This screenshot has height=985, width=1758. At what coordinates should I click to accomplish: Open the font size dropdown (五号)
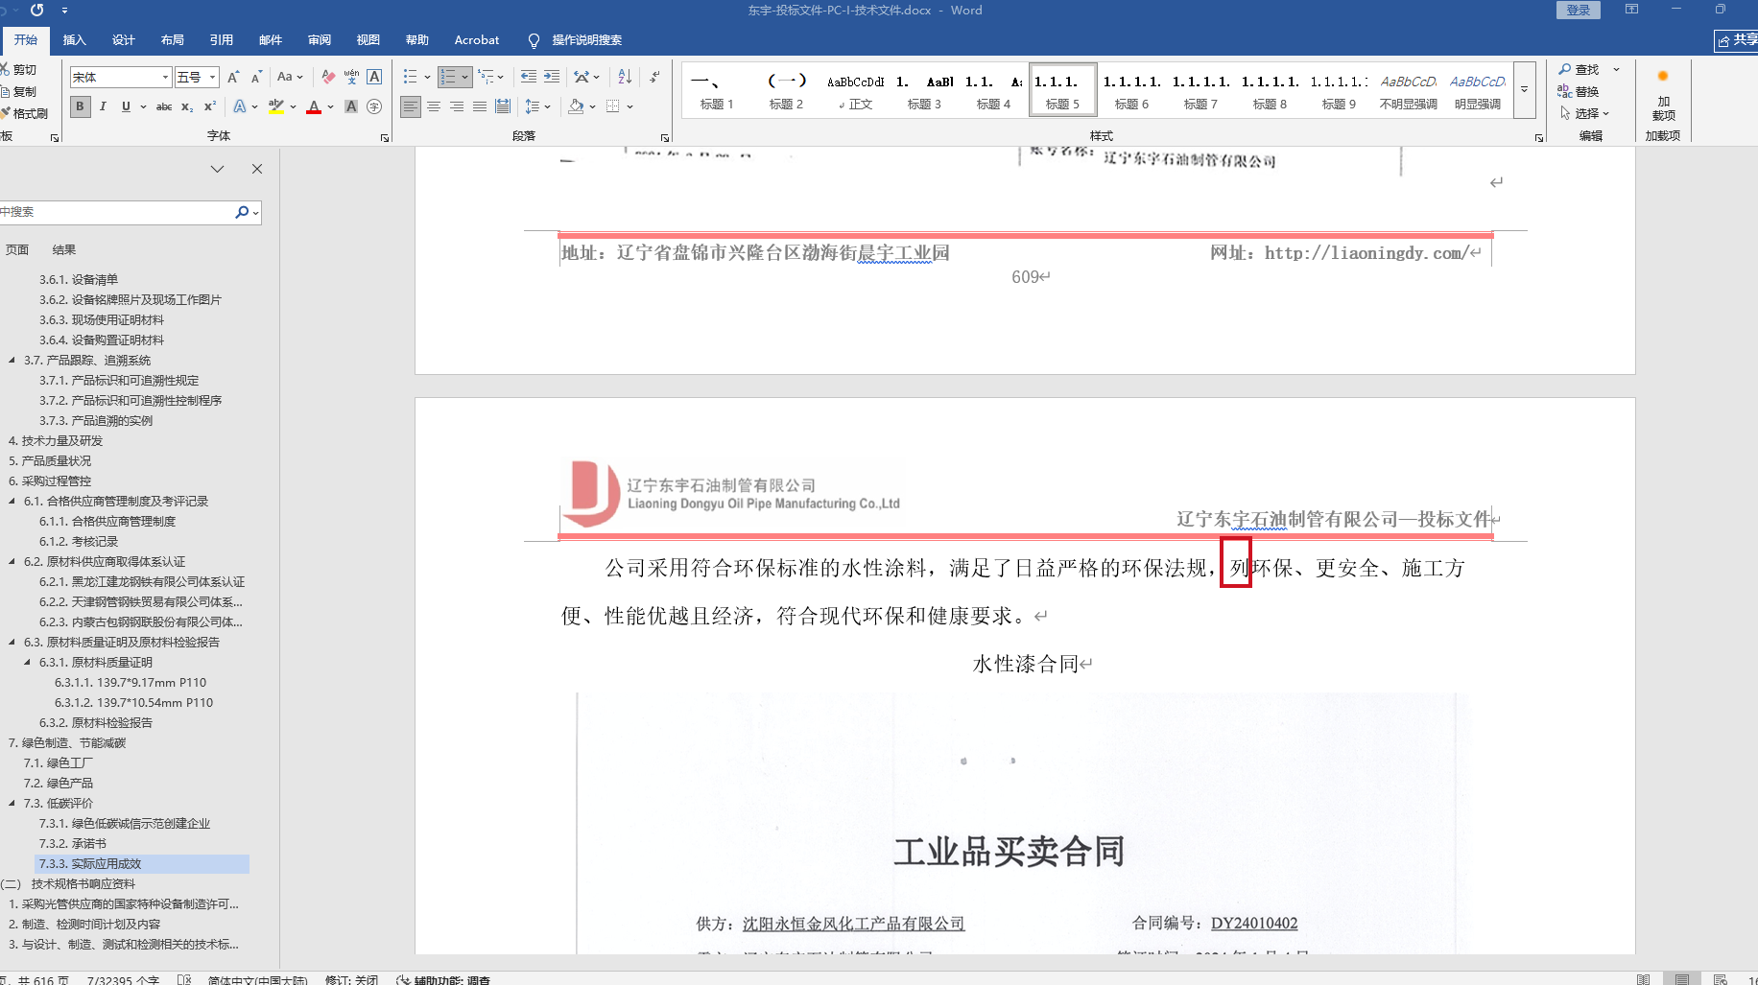212,77
